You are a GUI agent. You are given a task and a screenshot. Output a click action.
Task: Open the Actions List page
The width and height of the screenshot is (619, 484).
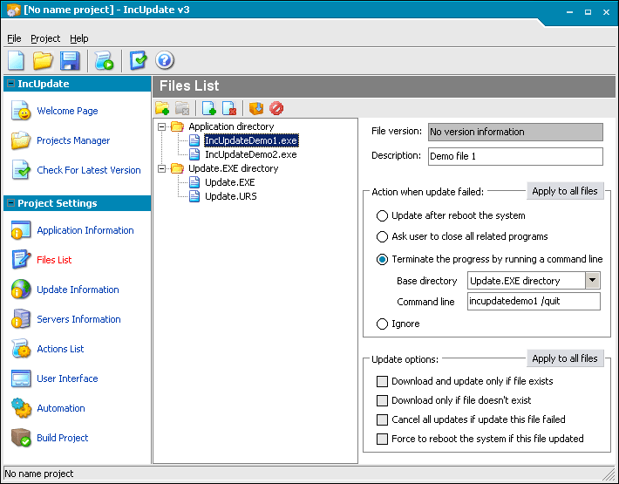coord(60,349)
